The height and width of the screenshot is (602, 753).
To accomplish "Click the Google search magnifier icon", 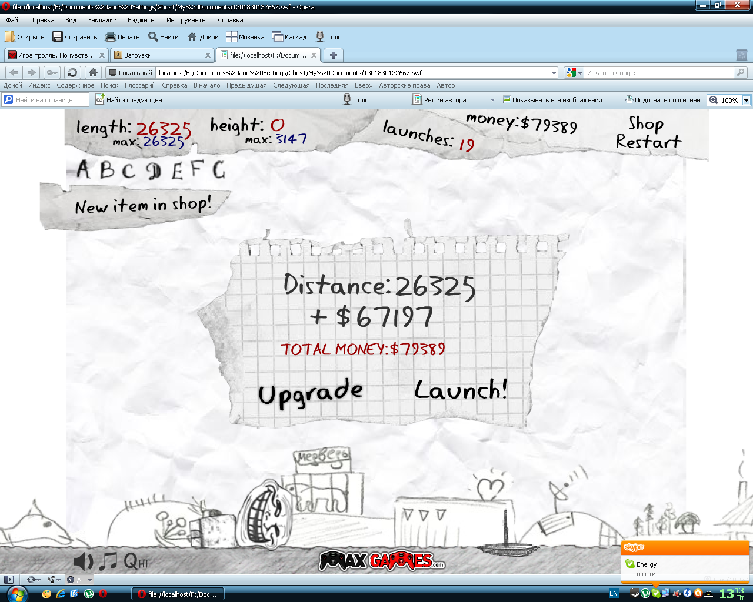I will (741, 72).
